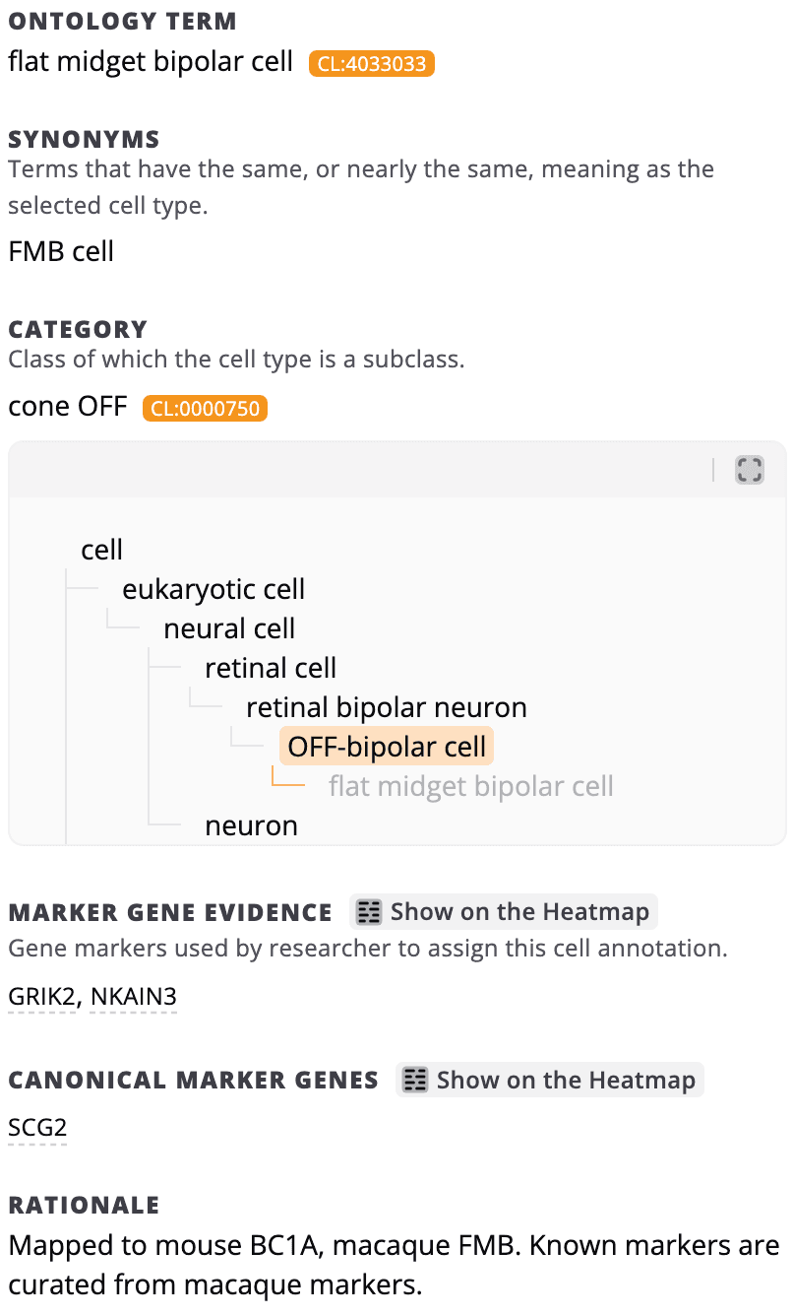Image resolution: width=793 pixels, height=1316 pixels.
Task: Expand the neural cell branch
Action: pos(229,627)
